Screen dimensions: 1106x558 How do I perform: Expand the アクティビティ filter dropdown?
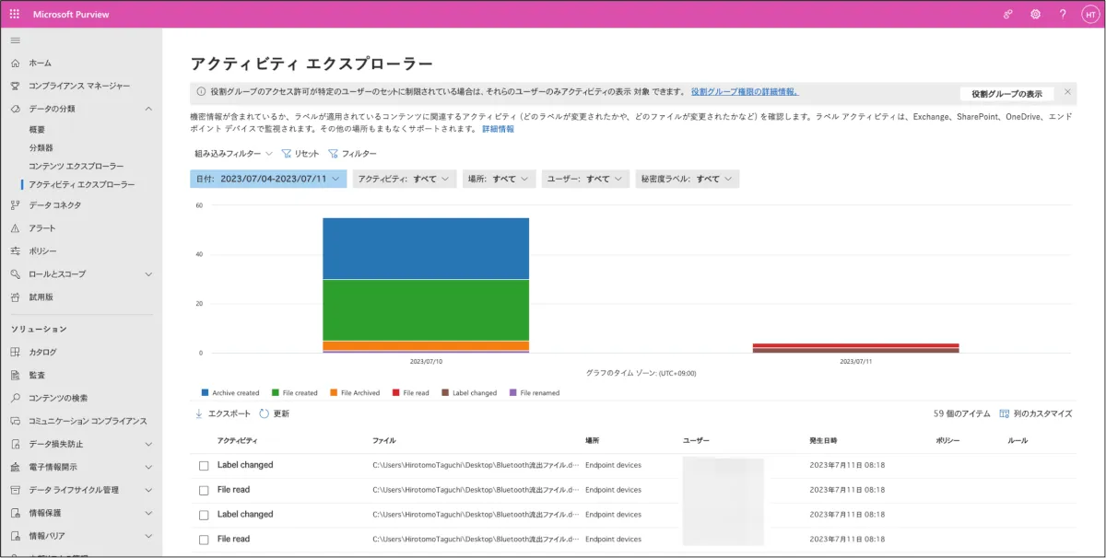pos(405,179)
